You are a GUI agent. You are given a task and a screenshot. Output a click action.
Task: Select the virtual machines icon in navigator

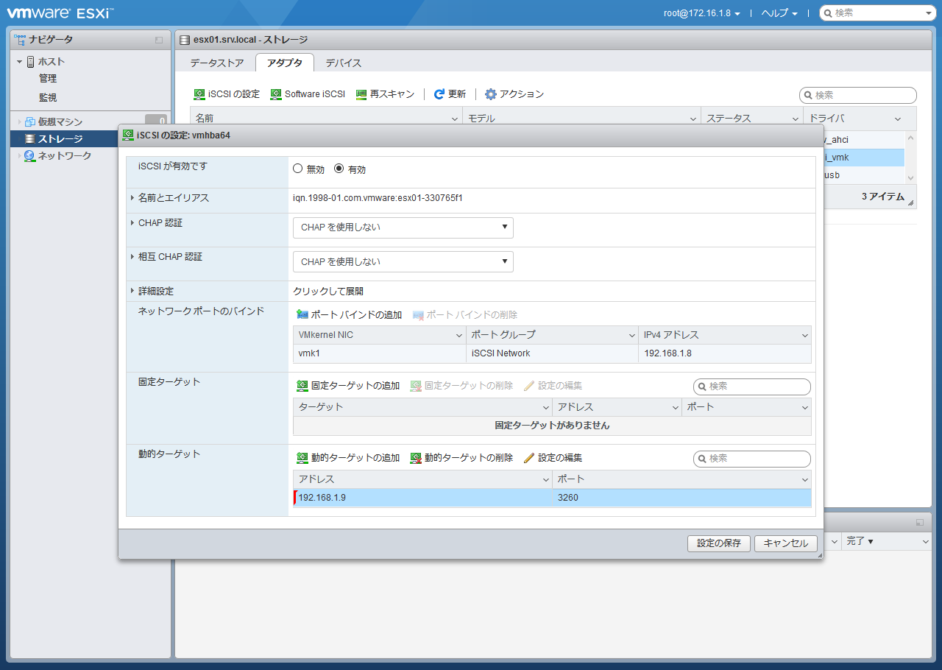[x=29, y=122]
